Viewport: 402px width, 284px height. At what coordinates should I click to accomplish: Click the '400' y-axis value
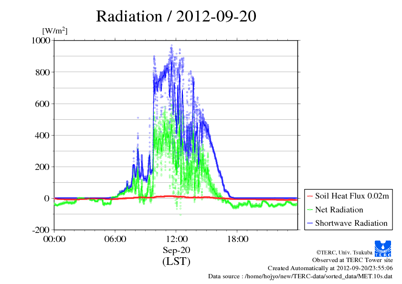[x=42, y=136]
